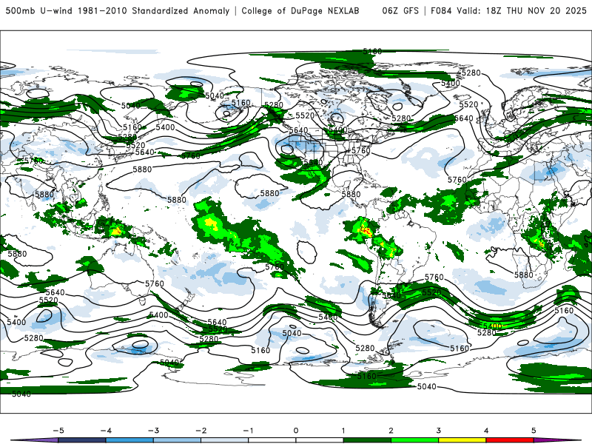Click the '-3' colorbar label
Screen dimensions: 592x444
pos(153,431)
